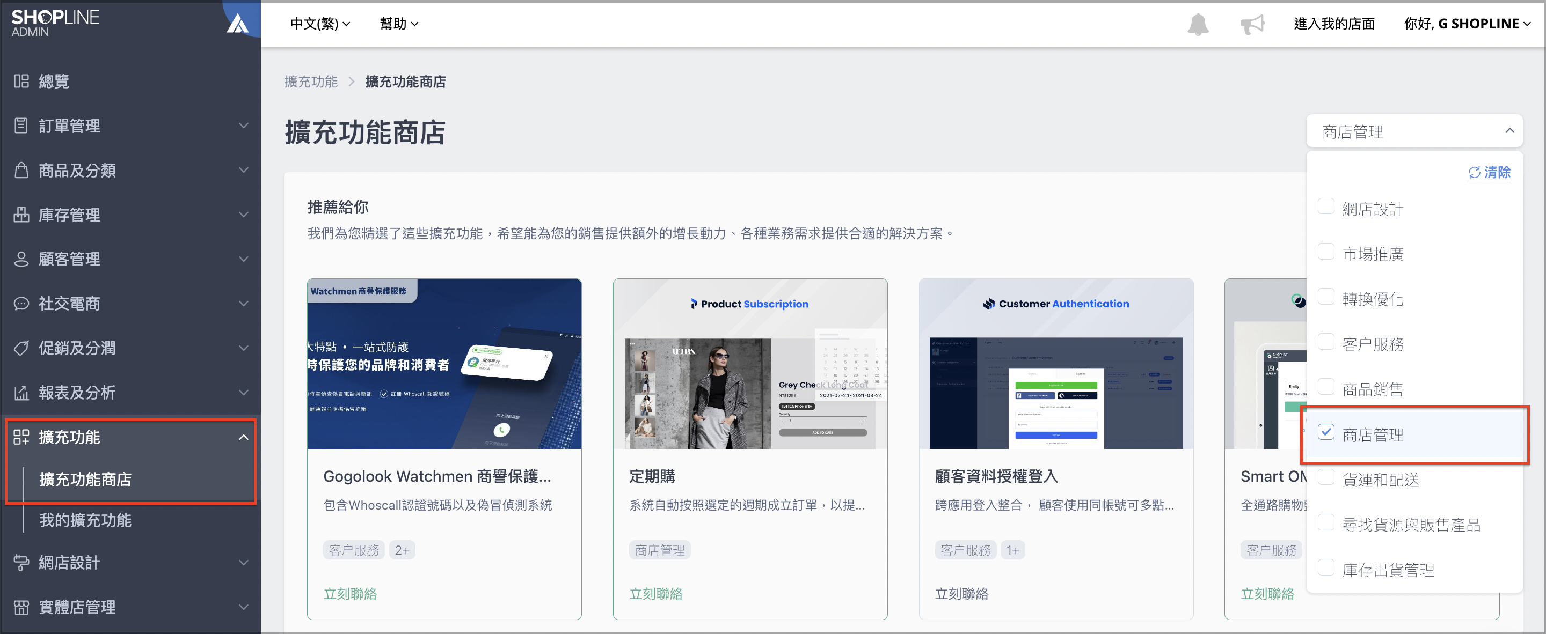Open the 你好, G SHOPLINE account dropdown
Screen dimensions: 1546x634
[1467, 24]
